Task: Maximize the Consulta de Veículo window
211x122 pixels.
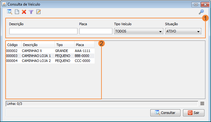Action: pos(196,4)
